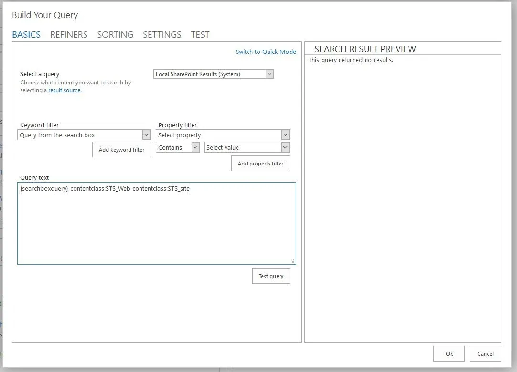Click the Query text resize grip
Screen dimensions: 517x372
click(292, 261)
